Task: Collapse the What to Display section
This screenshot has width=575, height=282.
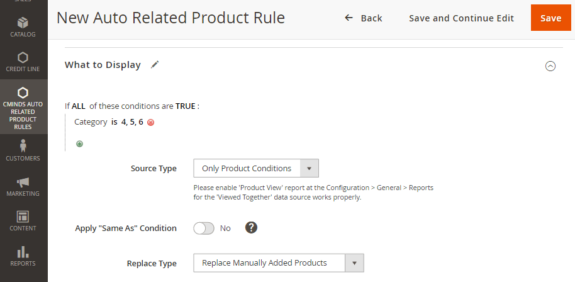Action: point(550,65)
